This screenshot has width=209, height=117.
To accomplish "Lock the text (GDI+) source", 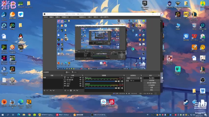I will 83,78.
